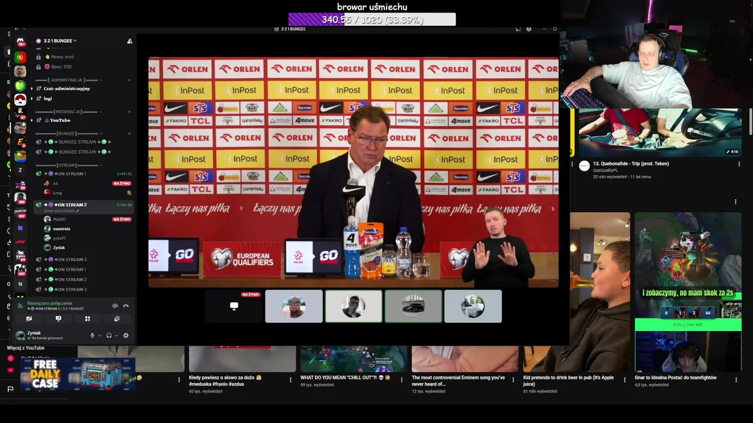Toggle noise suppression waveform icon
The image size is (753, 423).
coord(115,305)
